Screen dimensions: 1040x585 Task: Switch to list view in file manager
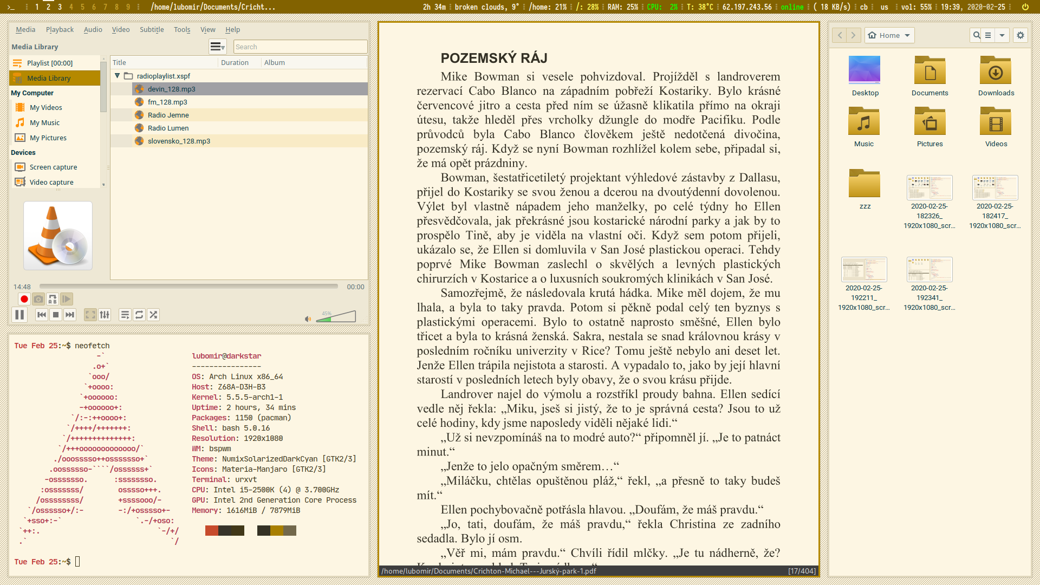989,35
